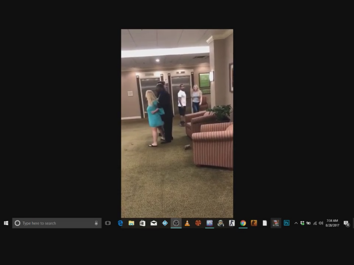The width and height of the screenshot is (354, 265).
Task: Check battery power status tray icon
Action: point(308,223)
